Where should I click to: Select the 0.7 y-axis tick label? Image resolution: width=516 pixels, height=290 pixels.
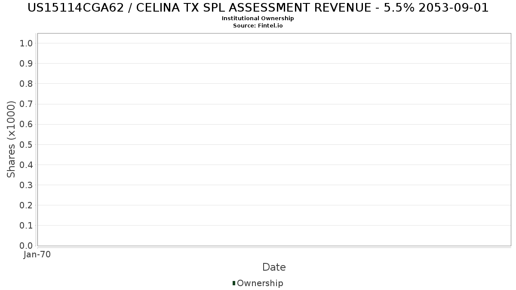tap(26, 104)
